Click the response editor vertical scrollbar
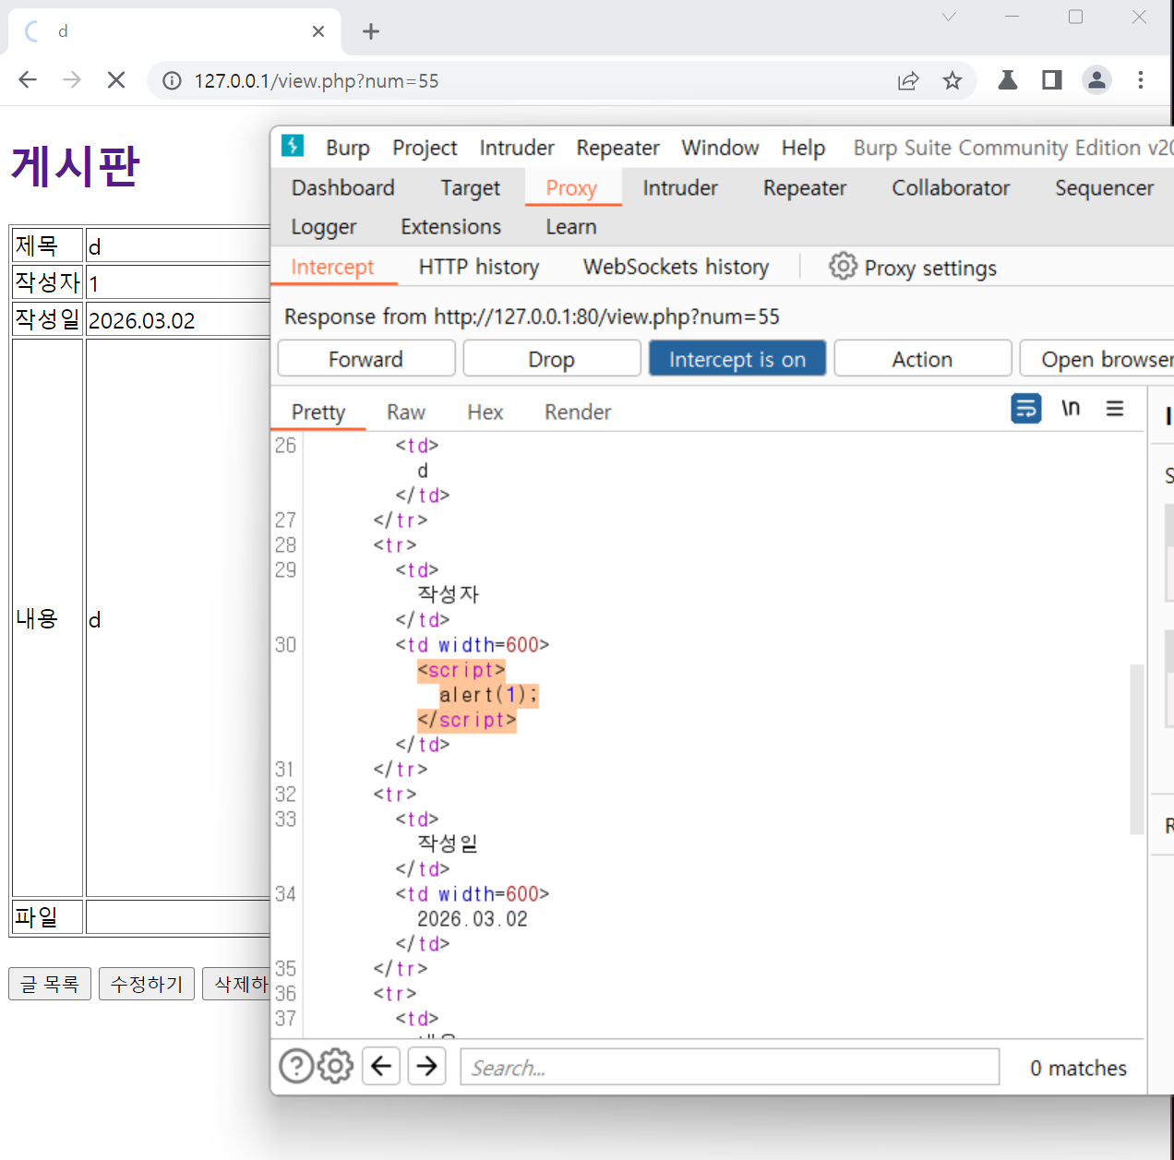 coord(1137,748)
